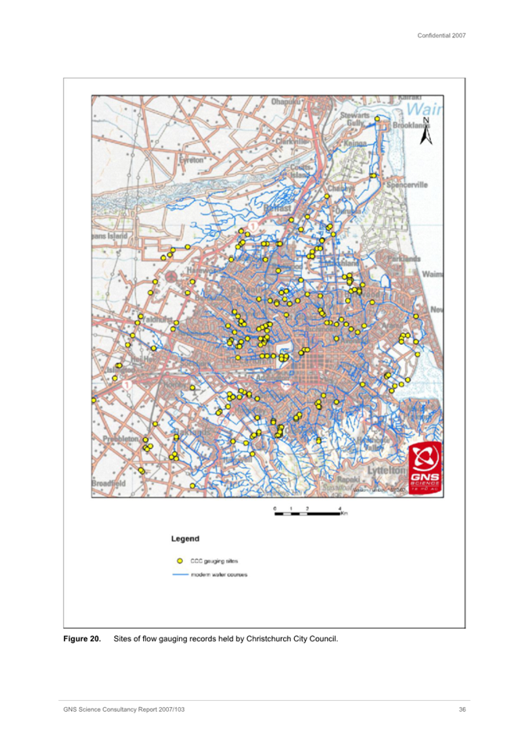Viewport: 528px width, 747px height.
Task: Click the yellow gauging site legend symbol
Action: pyautogui.click(x=180, y=561)
